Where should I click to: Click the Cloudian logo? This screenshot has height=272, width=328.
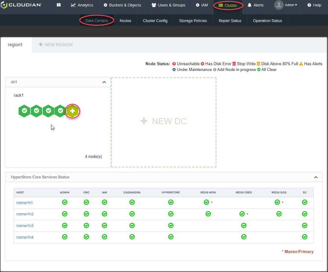tap(21, 5)
